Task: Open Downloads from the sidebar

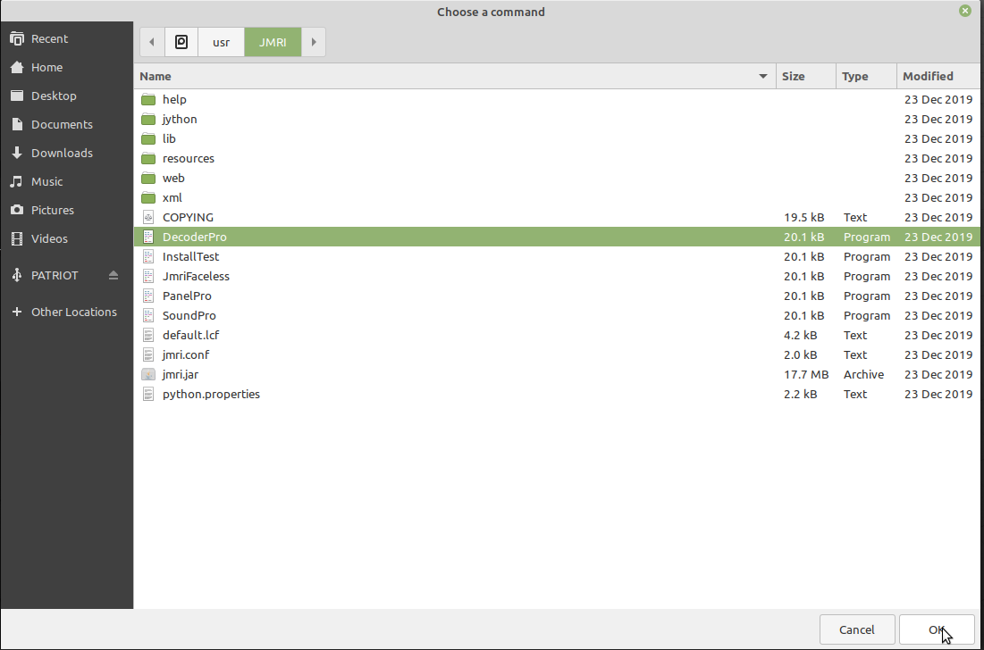Action: click(x=62, y=154)
